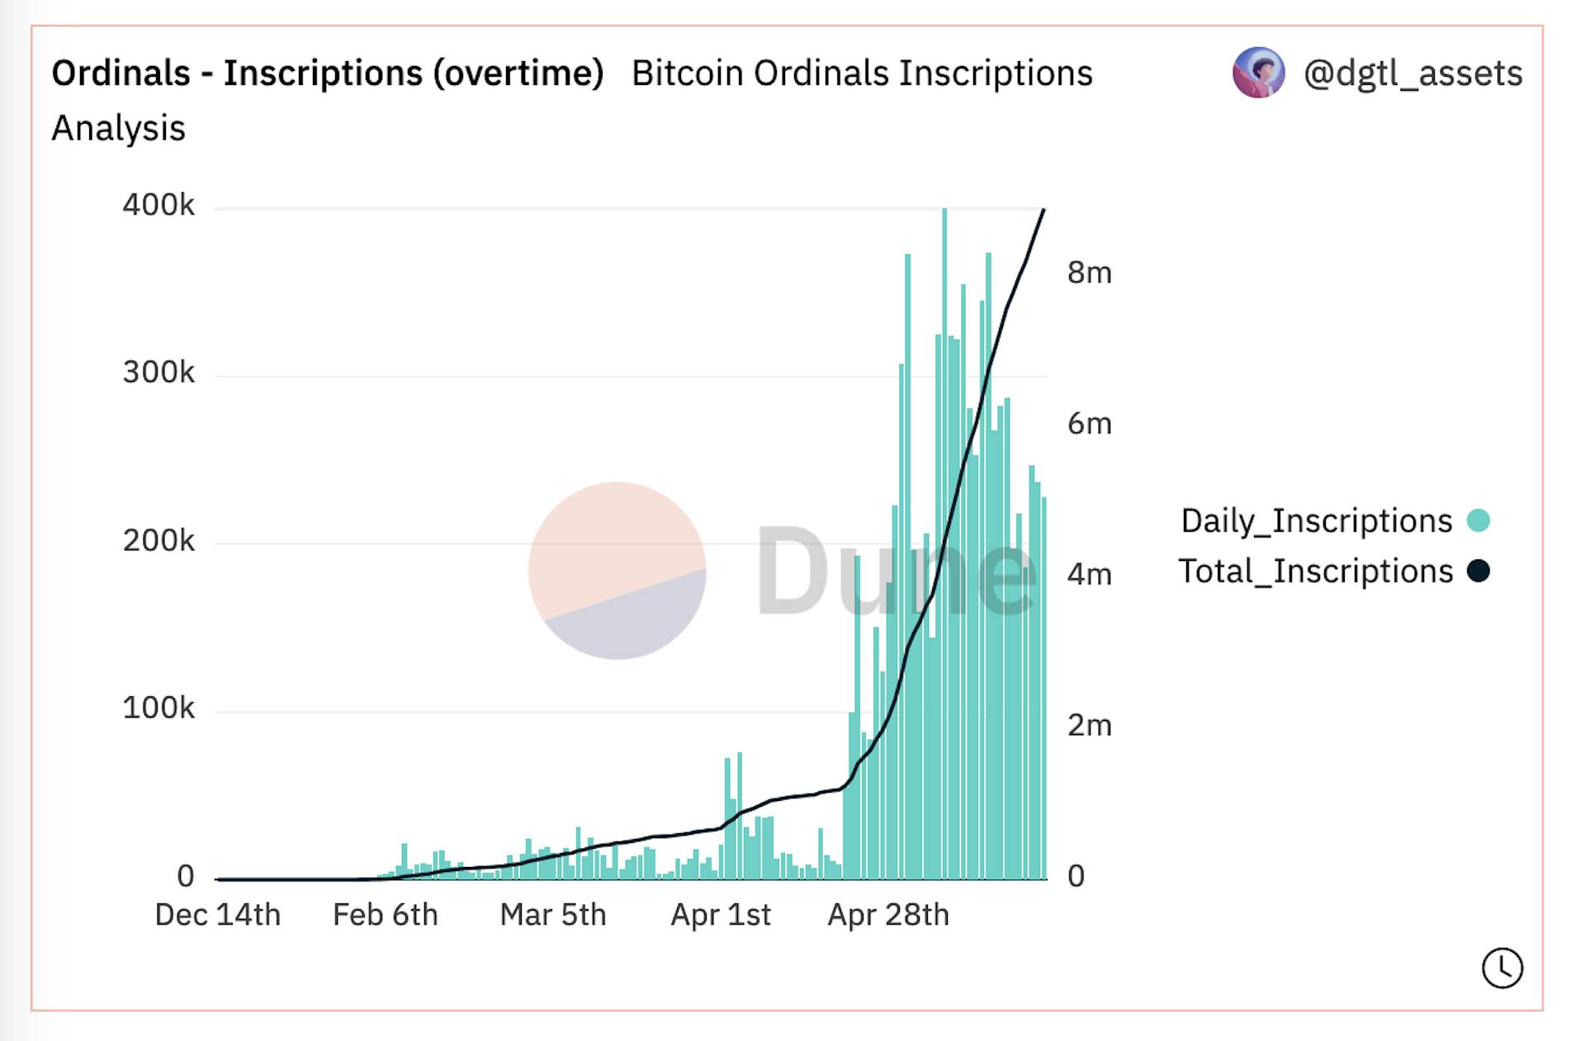Open the @dgtl_assets profile avatar
This screenshot has width=1585, height=1041.
click(1258, 73)
